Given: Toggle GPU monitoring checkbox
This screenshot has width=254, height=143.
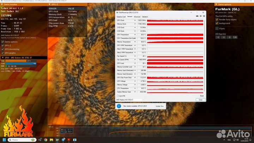Looking at the screenshot, I should point(2,49).
